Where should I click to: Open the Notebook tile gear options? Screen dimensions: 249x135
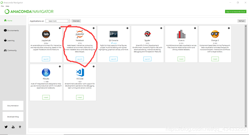point(94,28)
